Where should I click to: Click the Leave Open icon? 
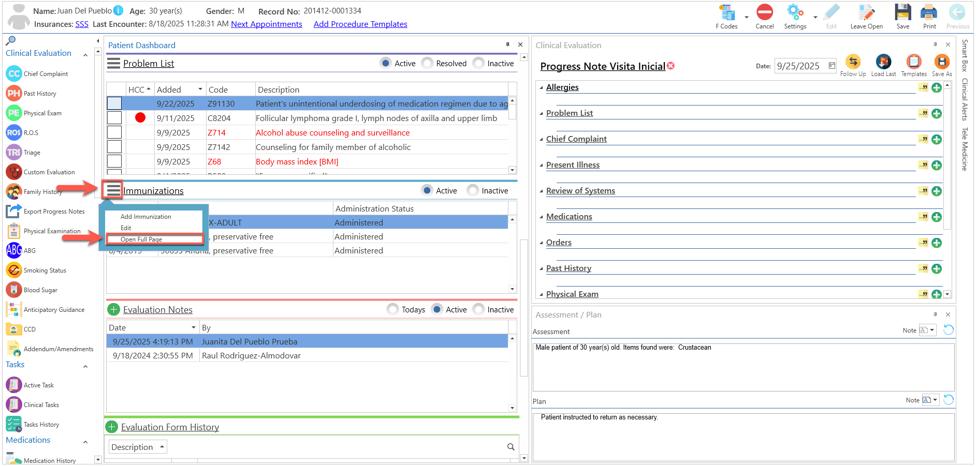pyautogui.click(x=866, y=12)
